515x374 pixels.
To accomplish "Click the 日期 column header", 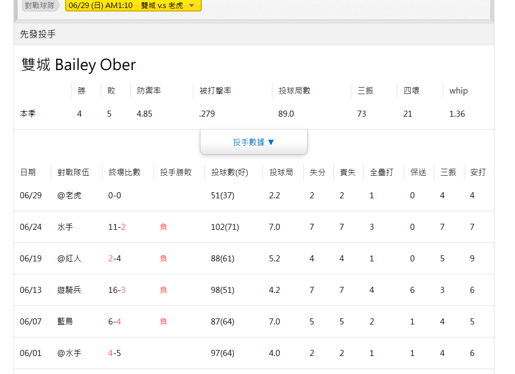I will point(28,172).
